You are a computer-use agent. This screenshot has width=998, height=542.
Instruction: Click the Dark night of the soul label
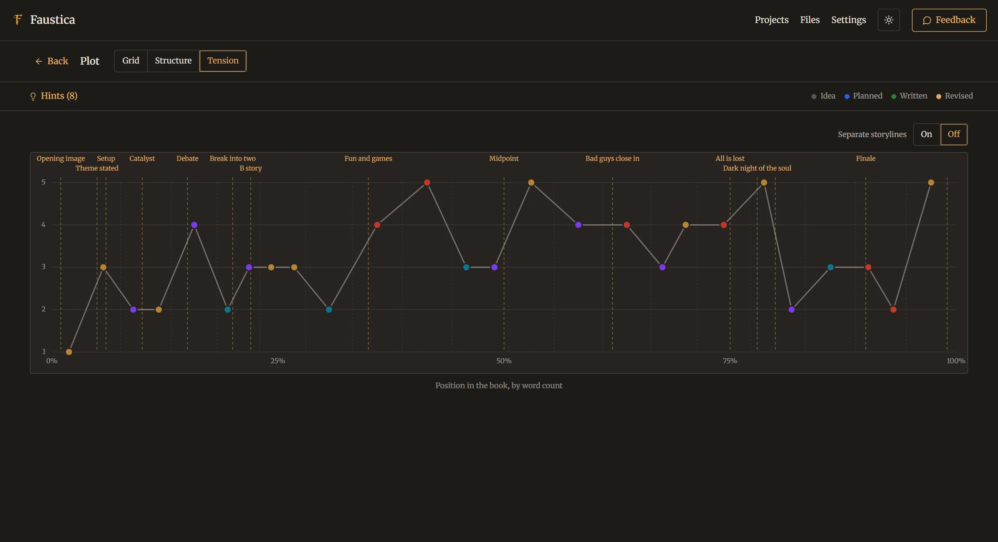757,168
